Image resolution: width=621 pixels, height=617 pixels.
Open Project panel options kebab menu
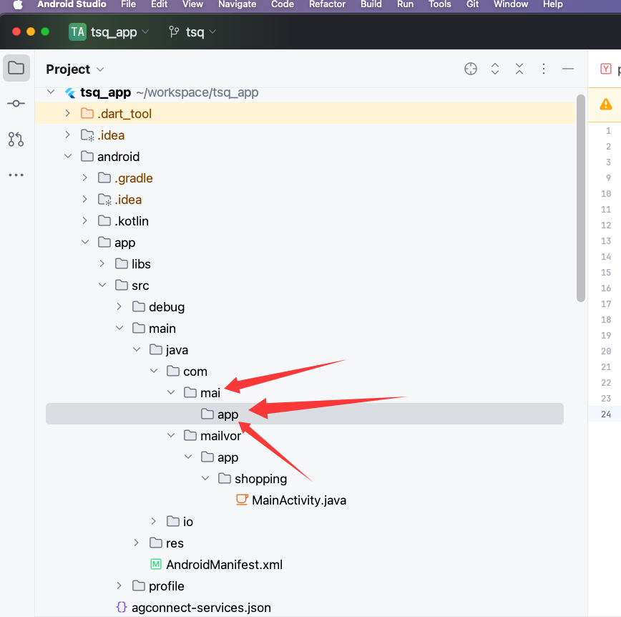click(x=544, y=69)
